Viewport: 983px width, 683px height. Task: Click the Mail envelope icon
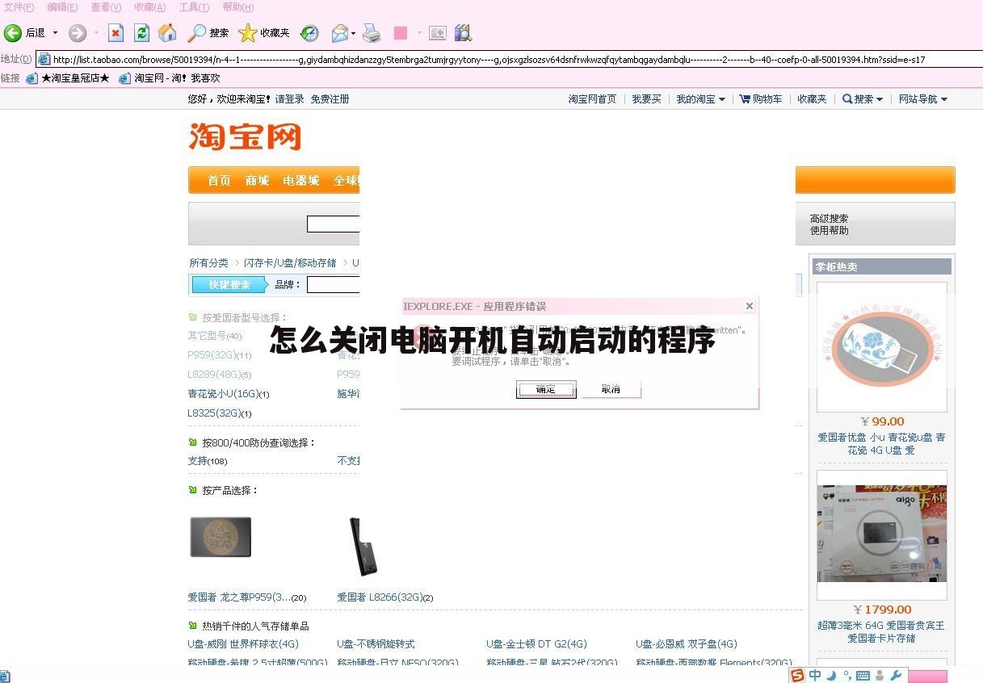point(340,33)
